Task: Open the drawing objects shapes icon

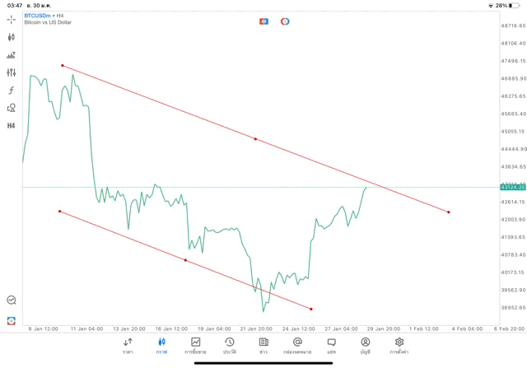Action: (x=12, y=108)
